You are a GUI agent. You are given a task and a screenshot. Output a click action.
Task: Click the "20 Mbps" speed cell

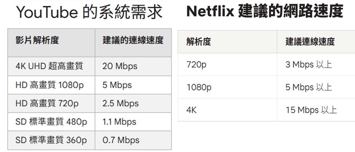(x=120, y=66)
